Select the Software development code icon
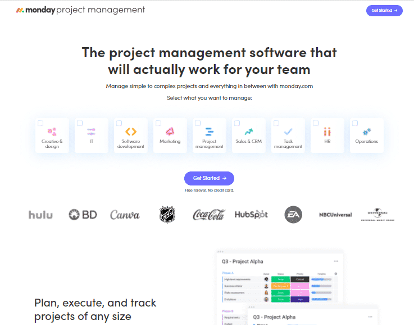This screenshot has width=414, height=325. click(131, 132)
